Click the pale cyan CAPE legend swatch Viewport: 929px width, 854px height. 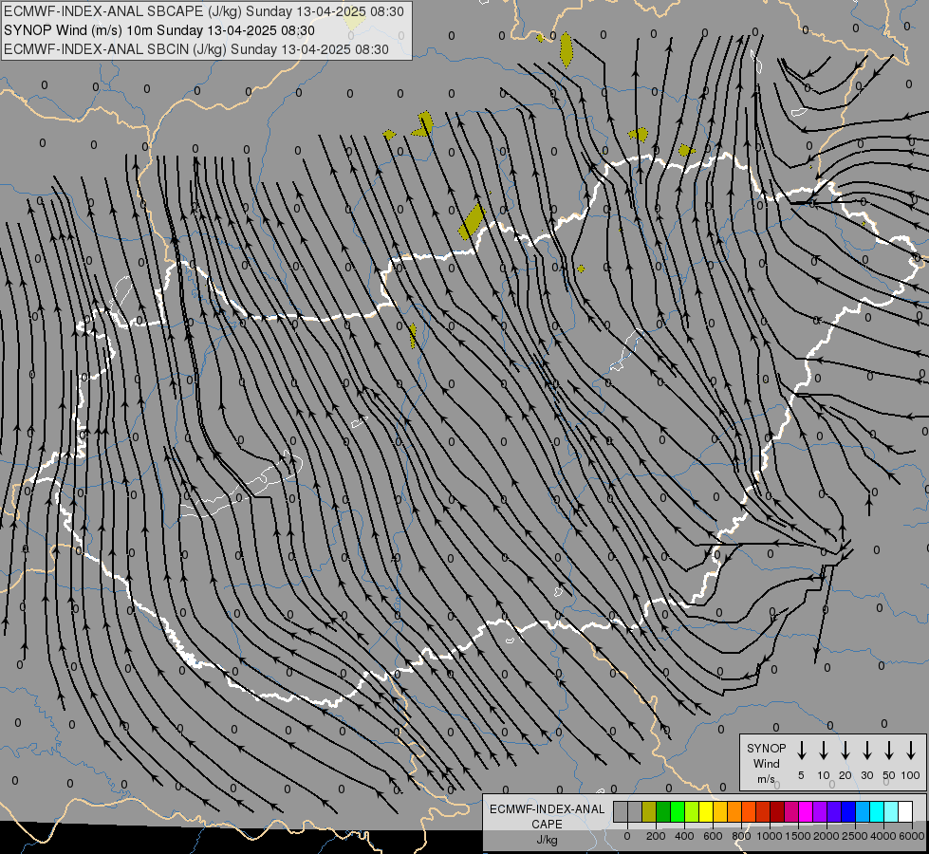coord(892,811)
